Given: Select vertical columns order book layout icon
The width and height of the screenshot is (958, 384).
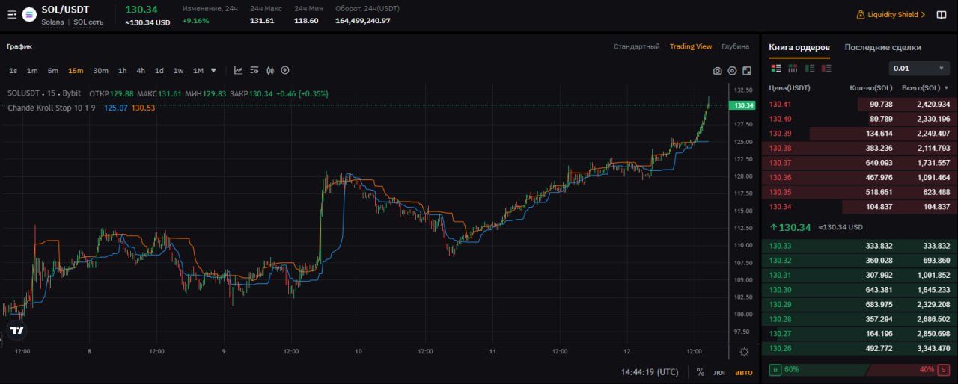Looking at the screenshot, I should pyautogui.click(x=793, y=68).
